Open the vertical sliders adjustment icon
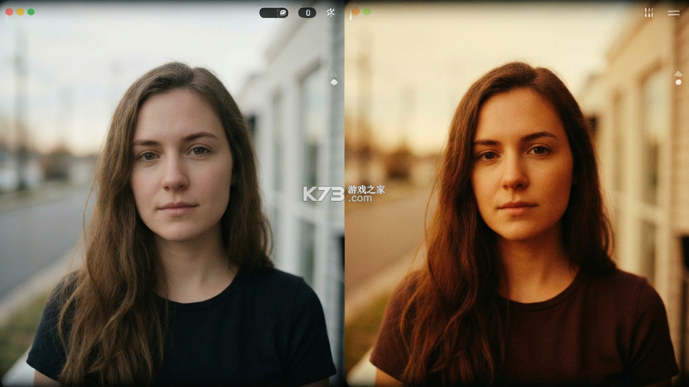Image resolution: width=689 pixels, height=387 pixels. coord(649,12)
